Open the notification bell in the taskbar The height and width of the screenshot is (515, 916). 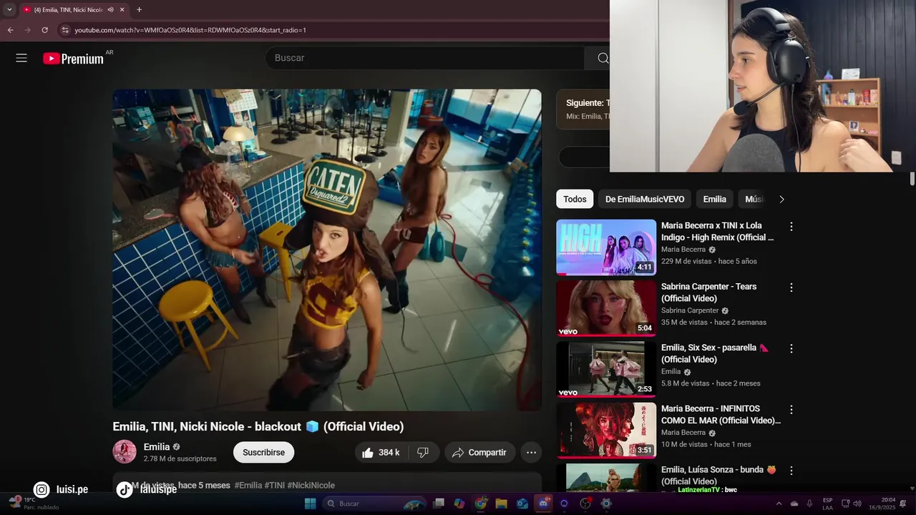[x=903, y=504]
